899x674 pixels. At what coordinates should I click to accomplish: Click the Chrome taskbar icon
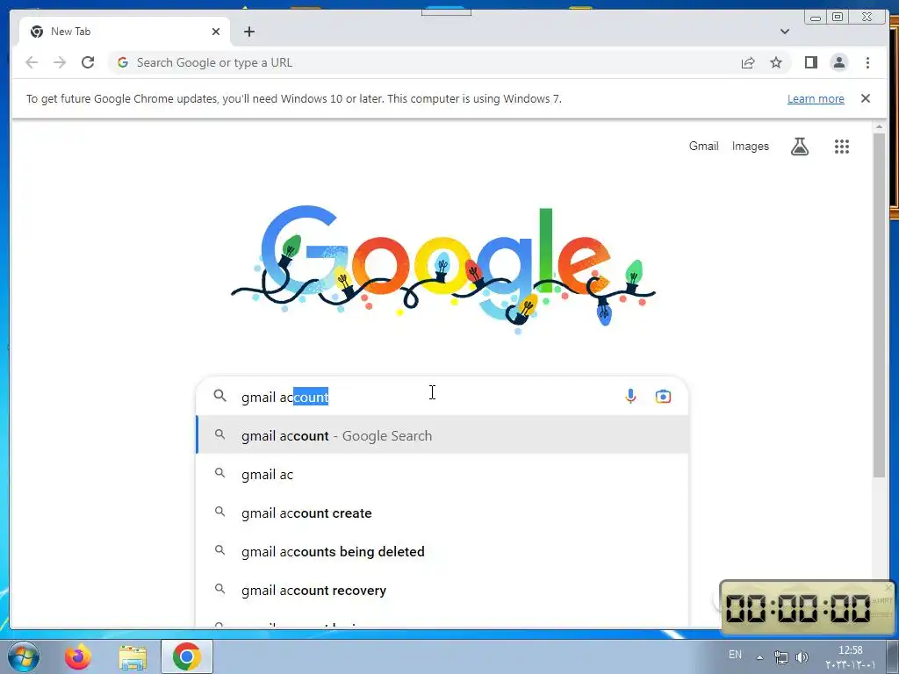[x=186, y=656]
